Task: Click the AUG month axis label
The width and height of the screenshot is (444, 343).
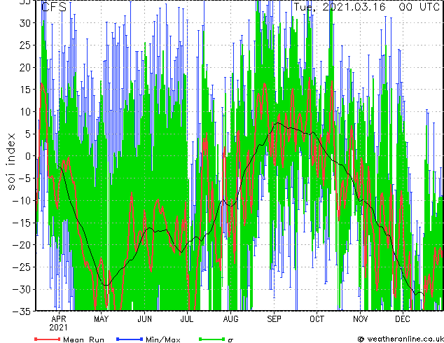Action: [x=230, y=319]
